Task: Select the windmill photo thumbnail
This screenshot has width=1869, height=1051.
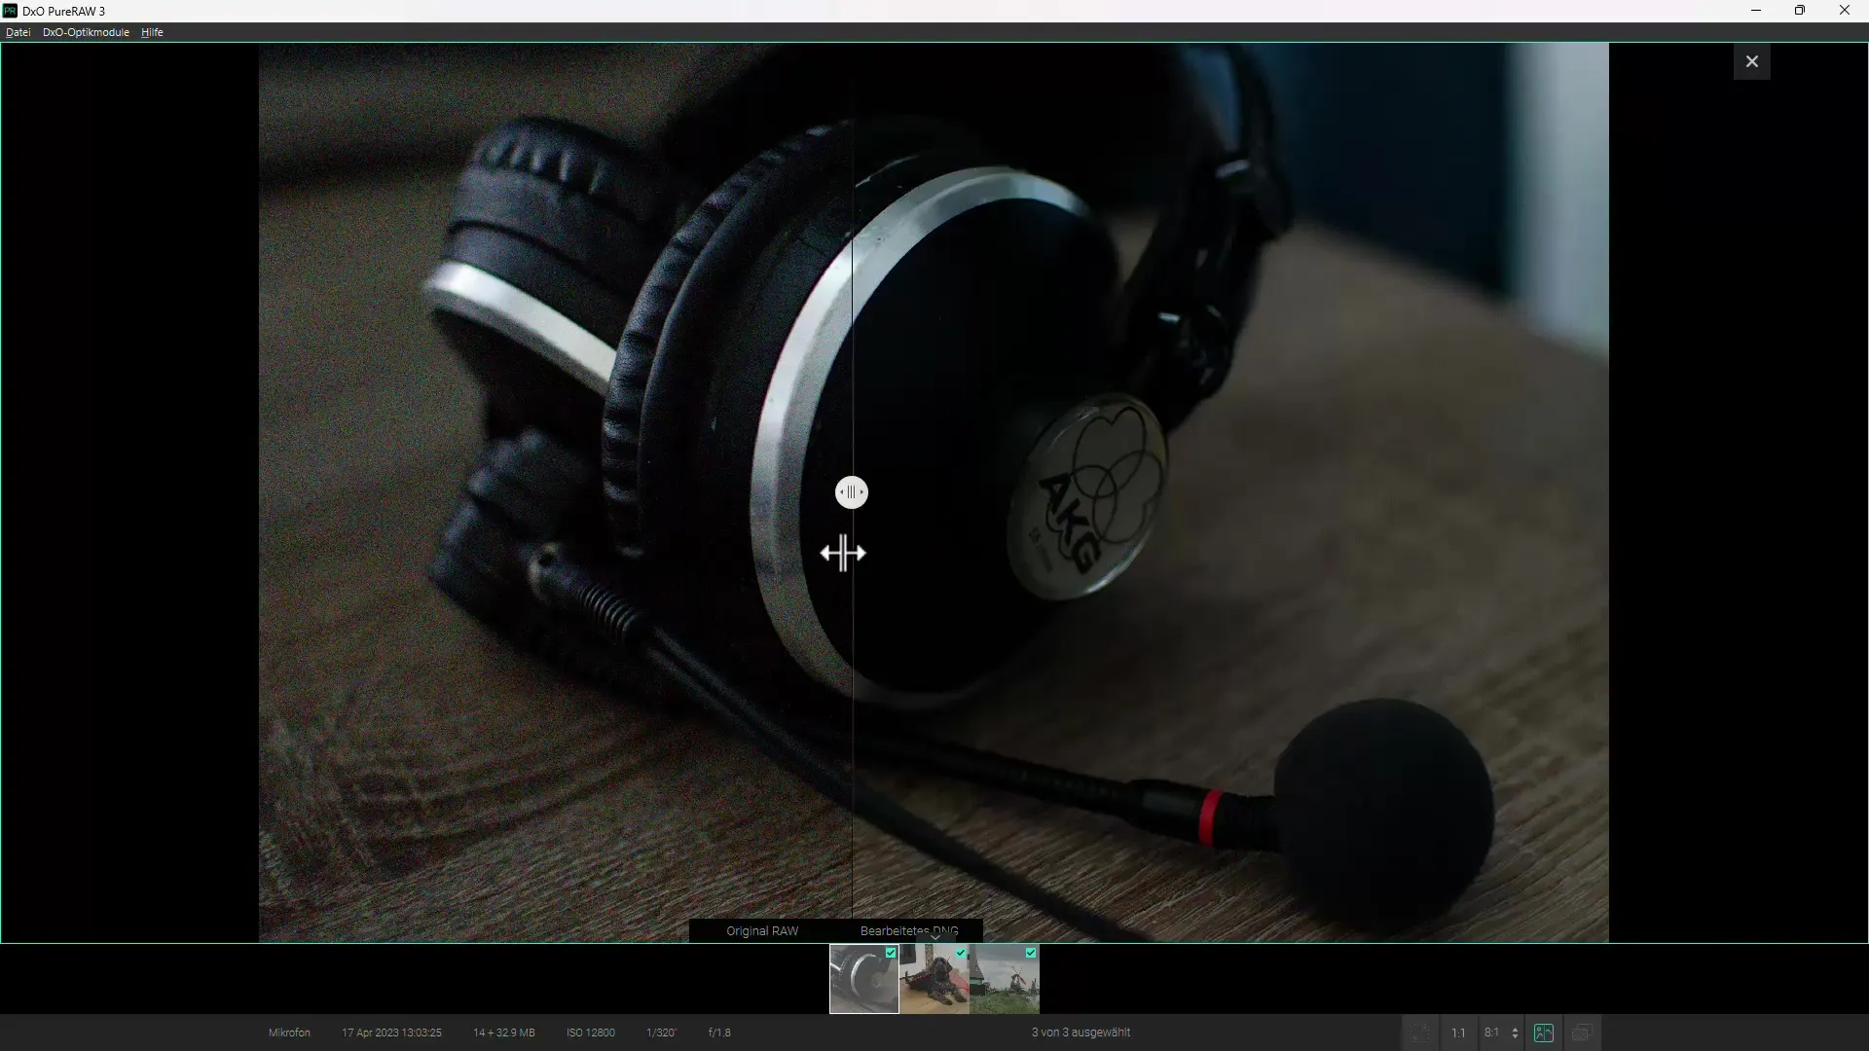Action: 1005,979
